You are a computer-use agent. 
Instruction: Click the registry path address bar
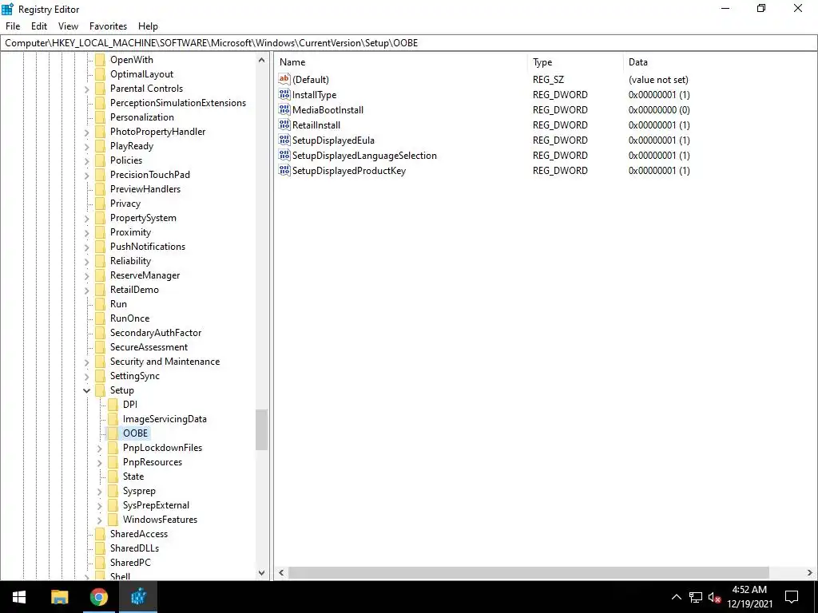(x=408, y=43)
